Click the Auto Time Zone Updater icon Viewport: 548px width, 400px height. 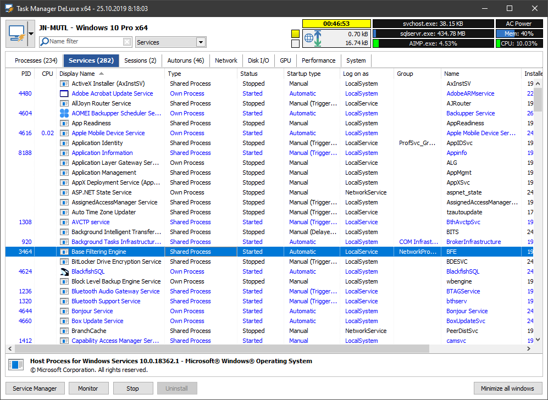click(x=64, y=212)
